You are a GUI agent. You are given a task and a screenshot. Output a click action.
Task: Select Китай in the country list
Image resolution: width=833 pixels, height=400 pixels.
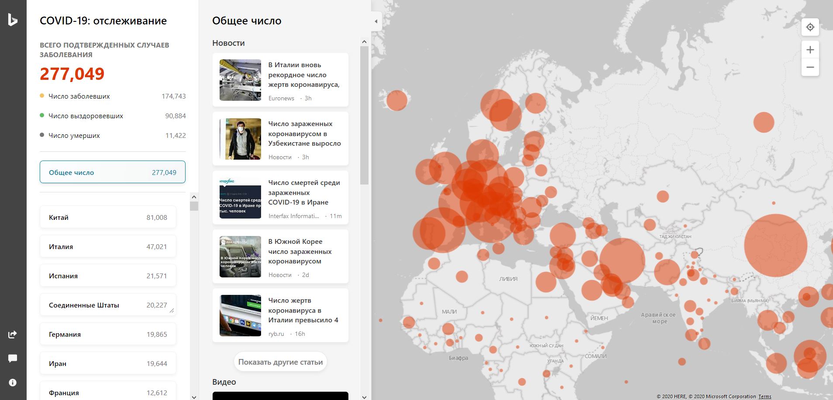tap(108, 217)
